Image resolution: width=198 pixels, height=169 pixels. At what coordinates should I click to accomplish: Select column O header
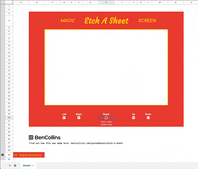coord(191,2)
